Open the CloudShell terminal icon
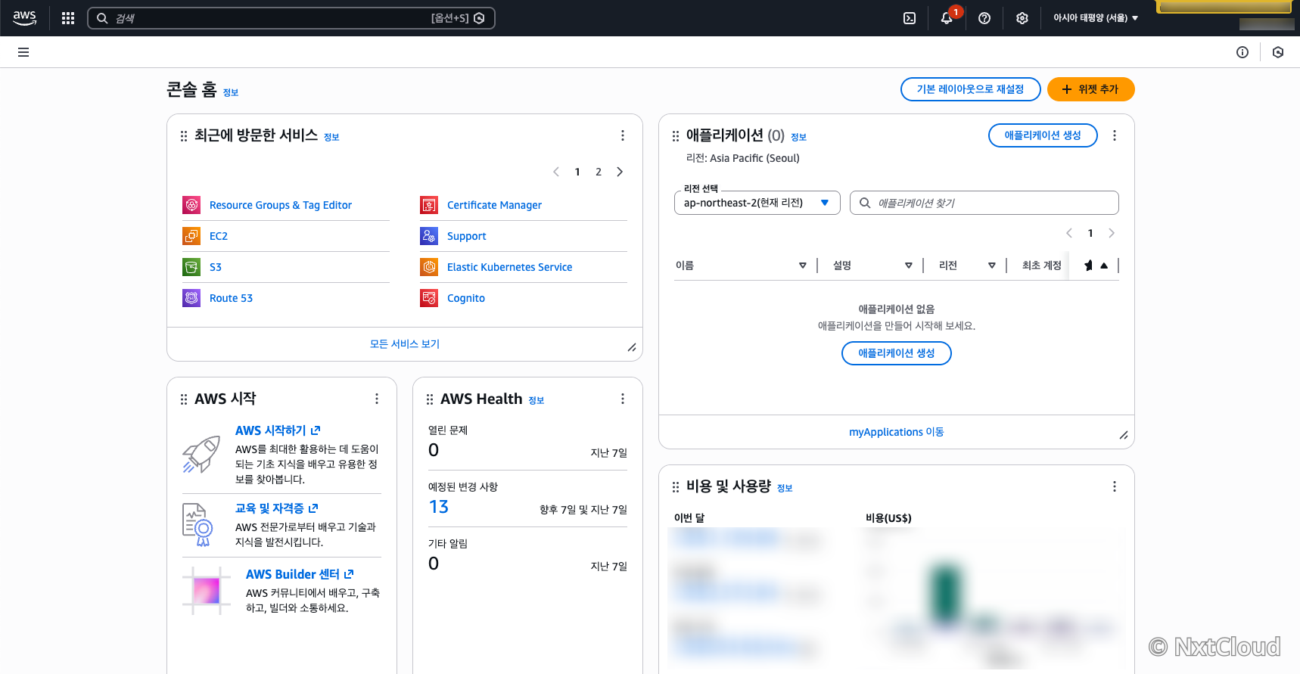The image size is (1300, 674). pos(910,18)
